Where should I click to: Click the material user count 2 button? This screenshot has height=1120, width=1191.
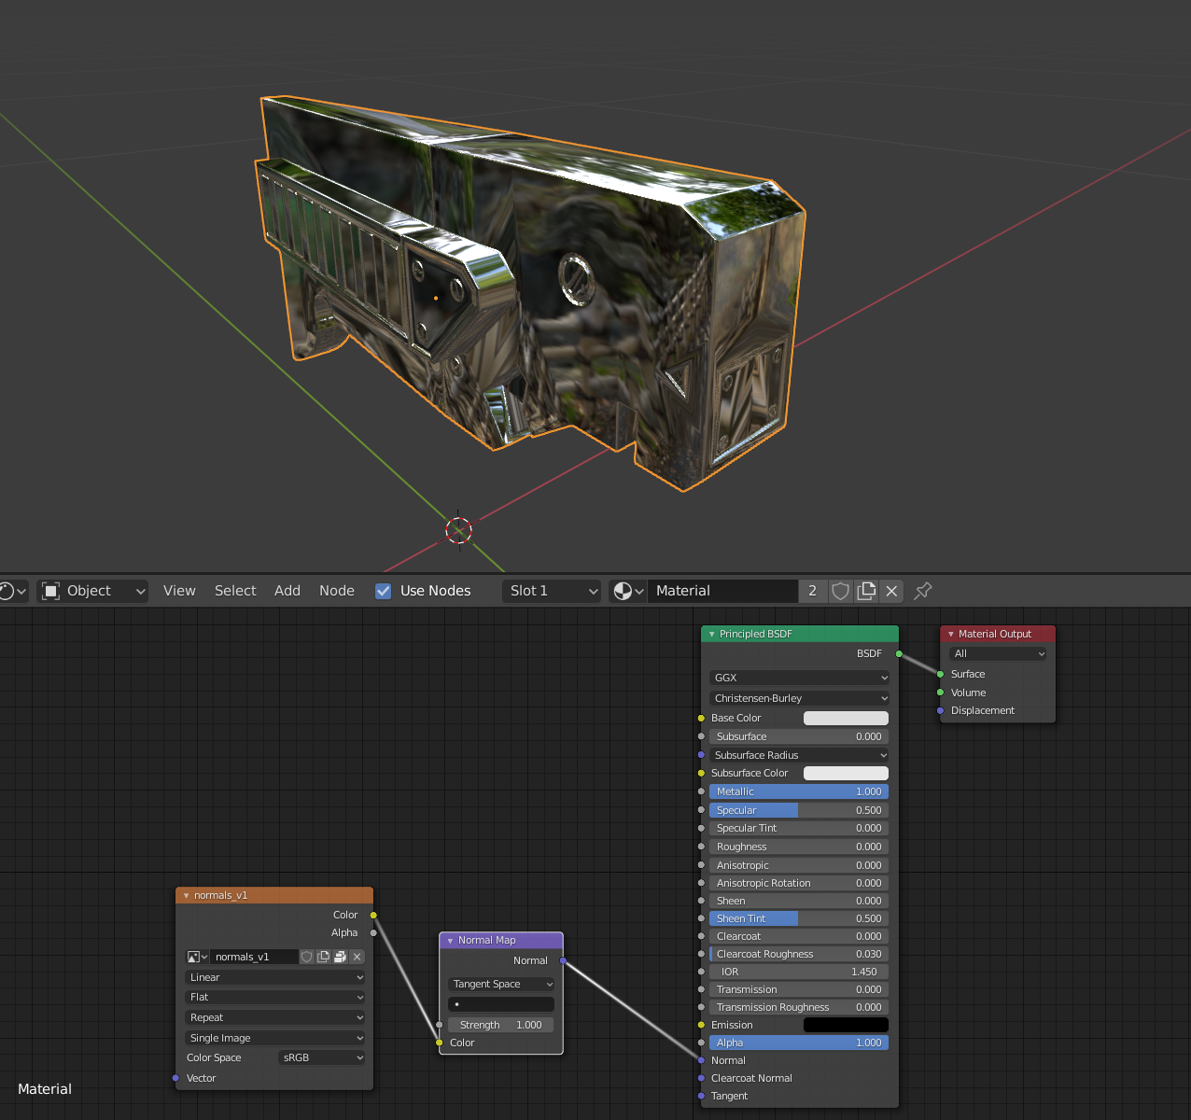click(812, 591)
